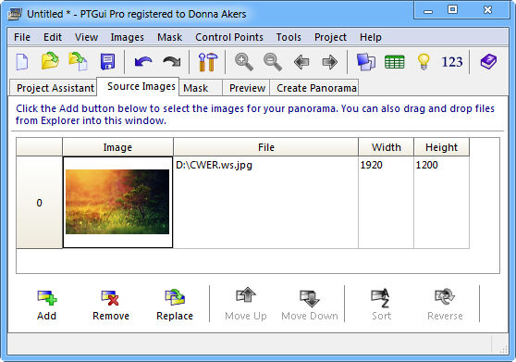Add images with the Add button

46,305
